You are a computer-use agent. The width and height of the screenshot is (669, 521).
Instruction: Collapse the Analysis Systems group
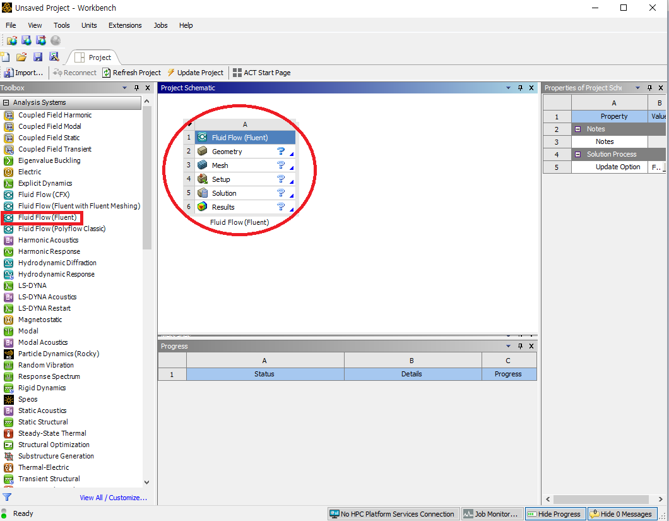(6, 102)
